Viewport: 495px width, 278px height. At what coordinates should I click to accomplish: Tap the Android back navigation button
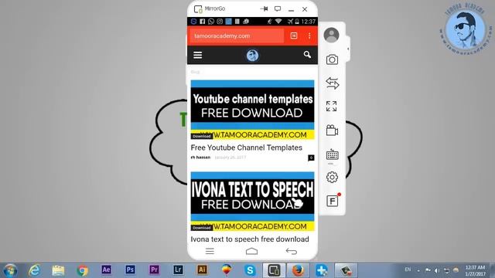point(291,251)
